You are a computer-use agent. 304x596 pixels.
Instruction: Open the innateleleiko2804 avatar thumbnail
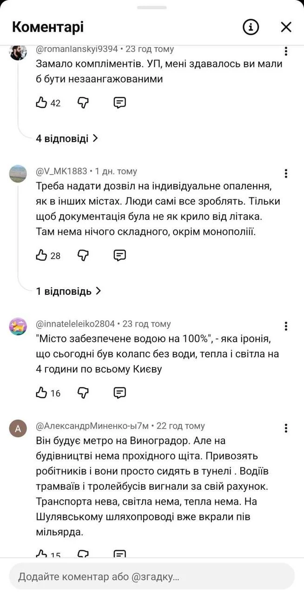point(18,326)
